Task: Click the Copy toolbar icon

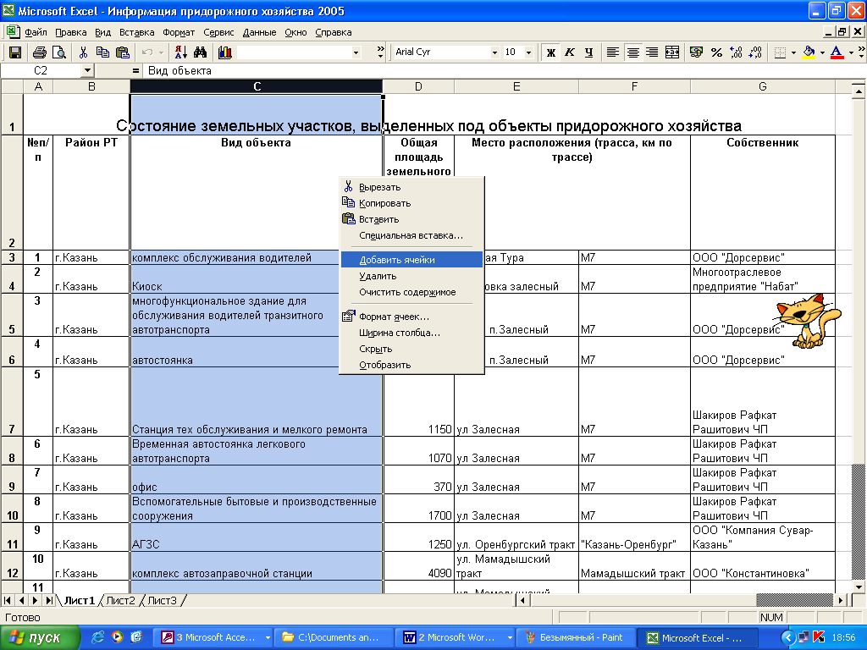Action: [102, 52]
